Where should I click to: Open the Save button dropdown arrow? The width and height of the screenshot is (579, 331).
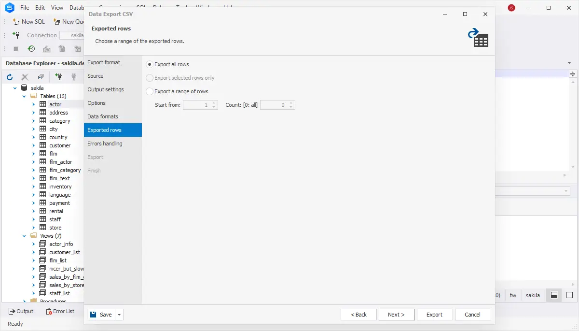point(119,315)
